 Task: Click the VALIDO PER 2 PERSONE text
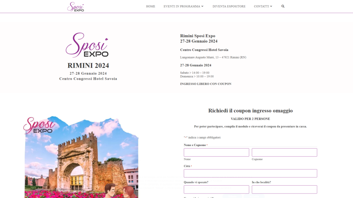point(250,119)
